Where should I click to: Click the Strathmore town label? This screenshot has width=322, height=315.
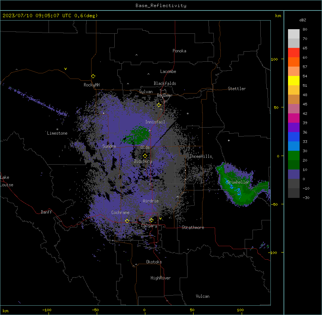coord(193,227)
